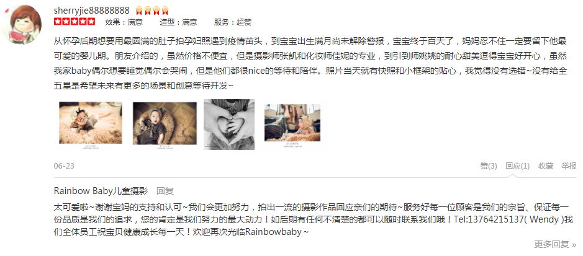
Task: Report this review via 举报
Action: 569,166
